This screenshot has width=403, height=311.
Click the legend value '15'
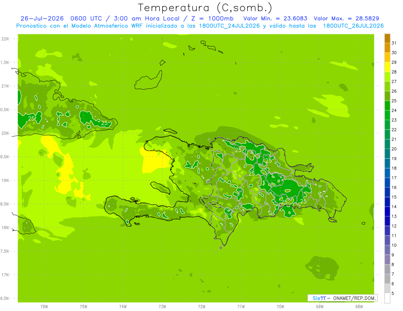coord(394,197)
